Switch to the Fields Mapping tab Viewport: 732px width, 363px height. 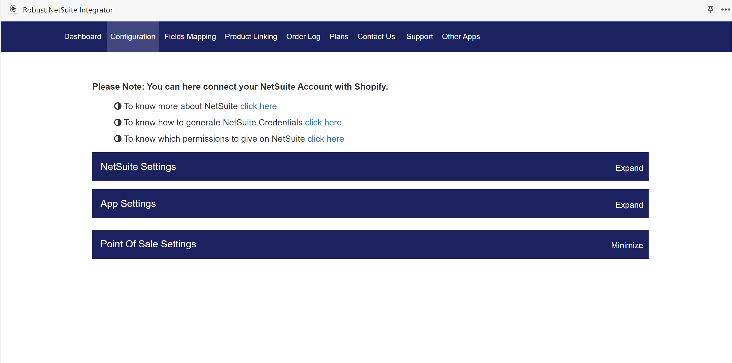coord(190,37)
